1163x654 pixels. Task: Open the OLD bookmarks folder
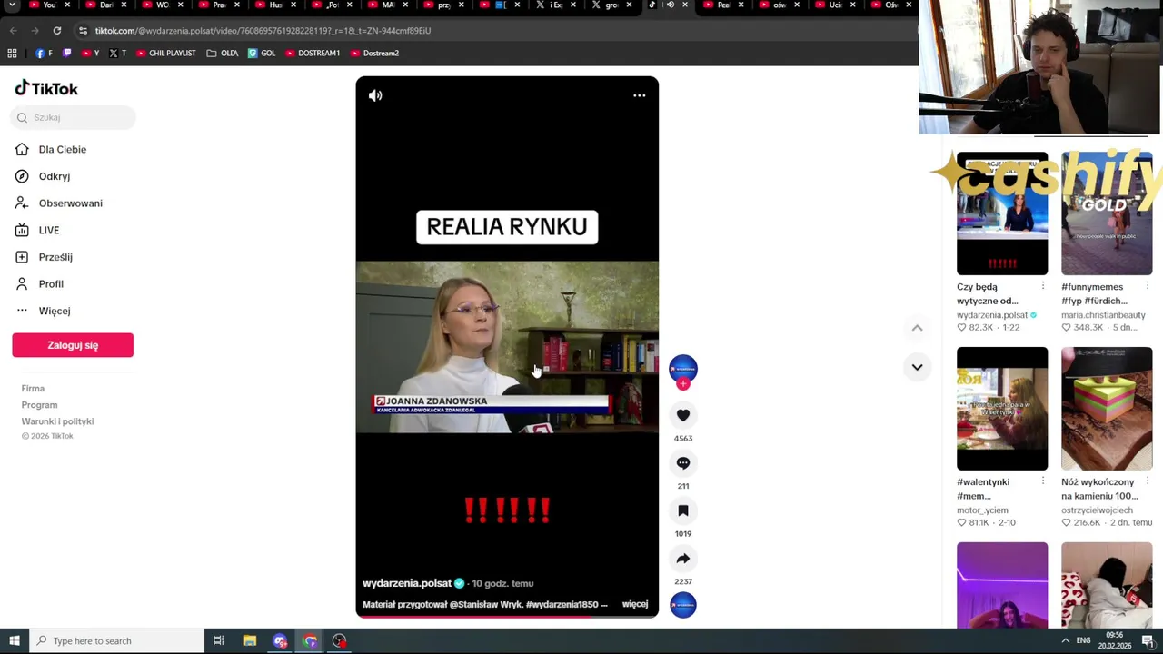(223, 53)
